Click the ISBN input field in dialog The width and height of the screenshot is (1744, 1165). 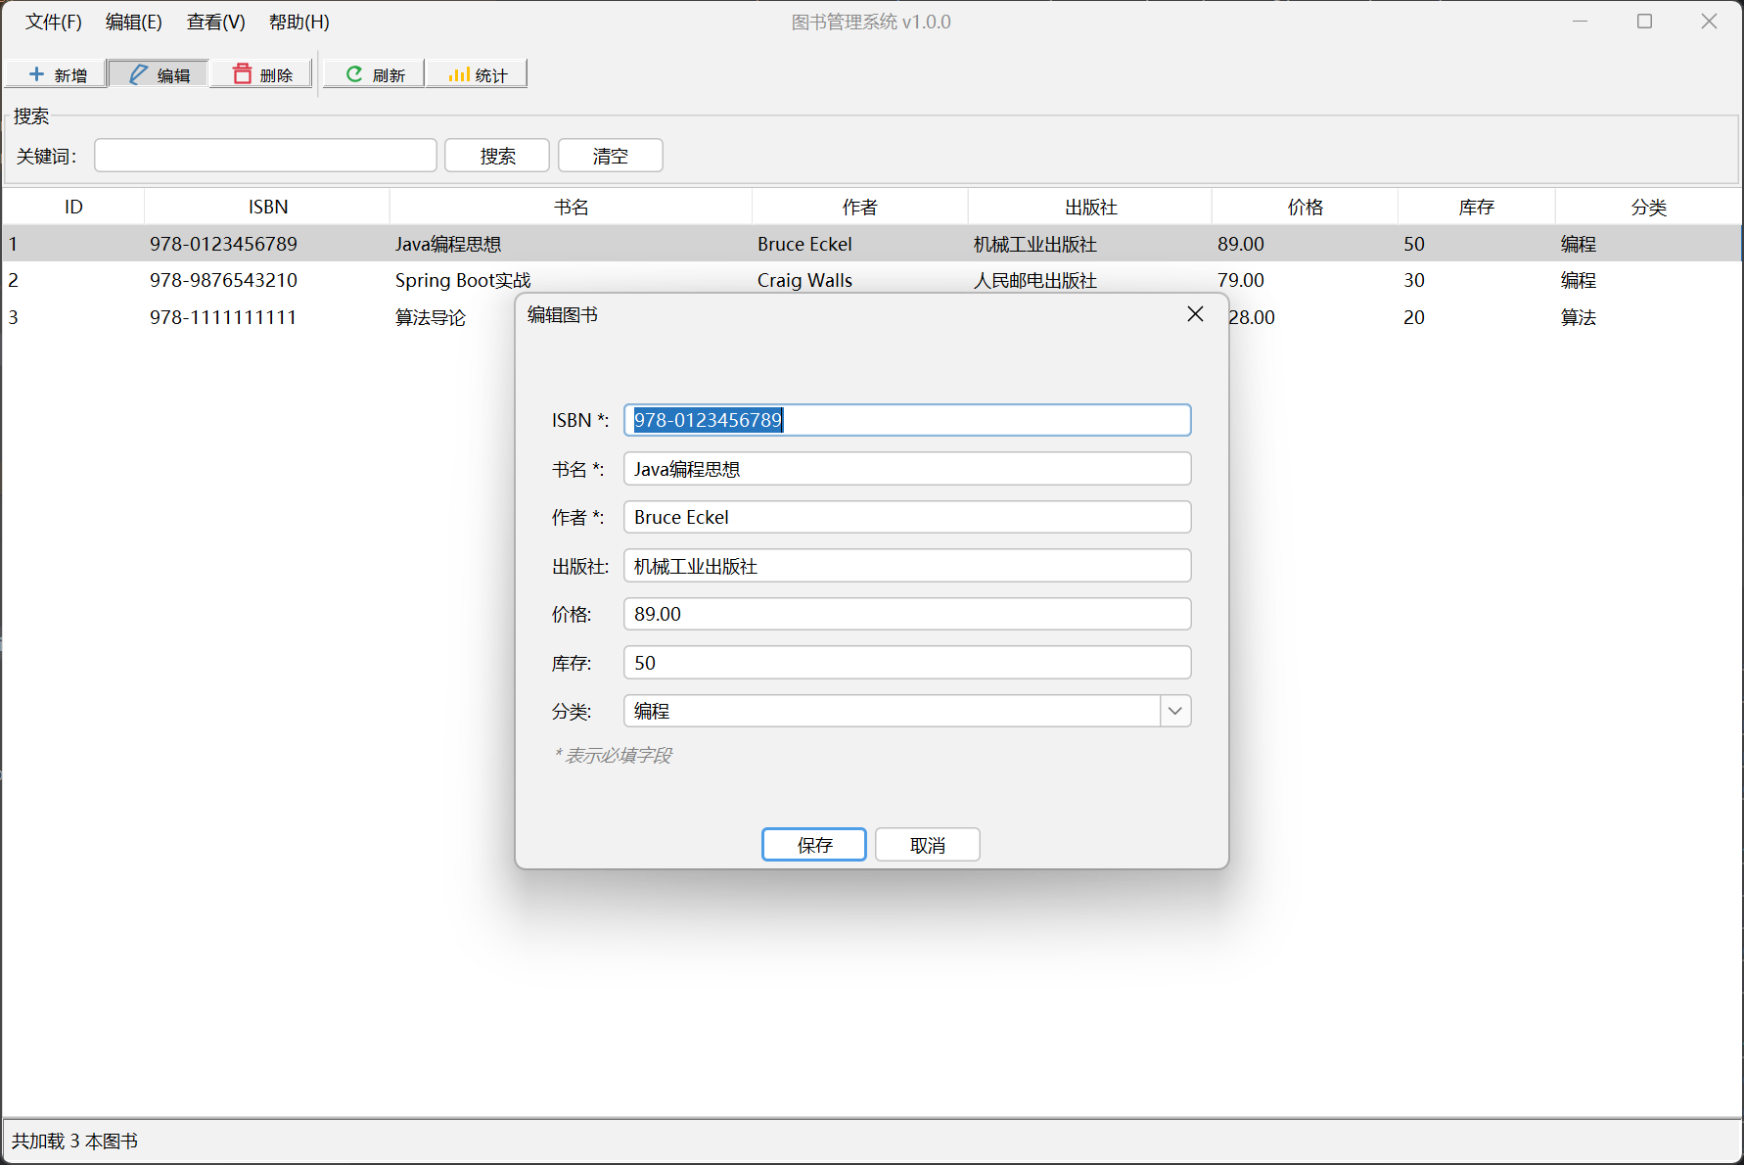click(x=907, y=420)
